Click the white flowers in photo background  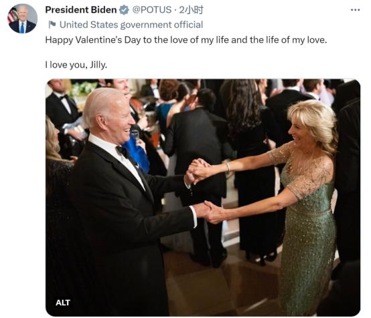[83, 89]
